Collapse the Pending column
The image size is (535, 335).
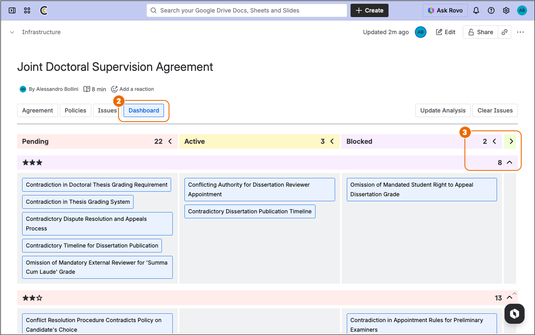tap(170, 142)
